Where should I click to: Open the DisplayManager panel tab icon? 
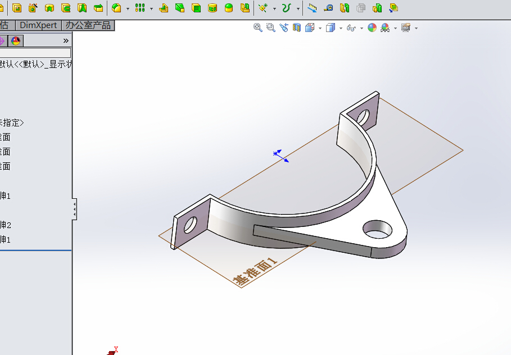16,40
